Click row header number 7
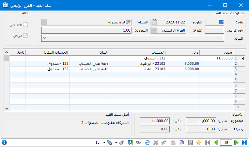The height and width of the screenshot is (147, 249). [239, 91]
